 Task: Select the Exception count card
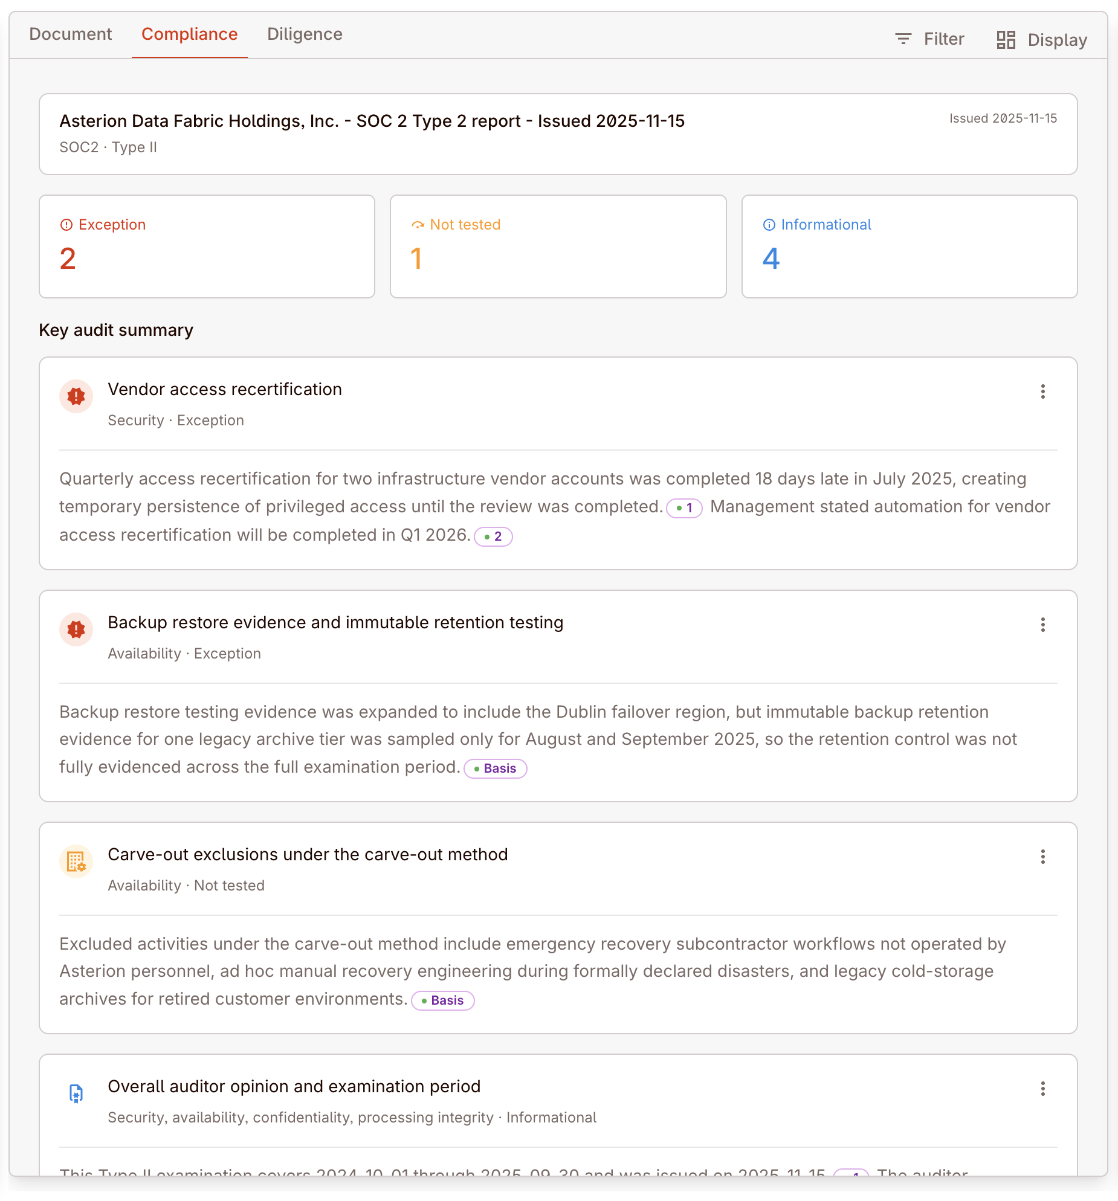[x=207, y=246]
